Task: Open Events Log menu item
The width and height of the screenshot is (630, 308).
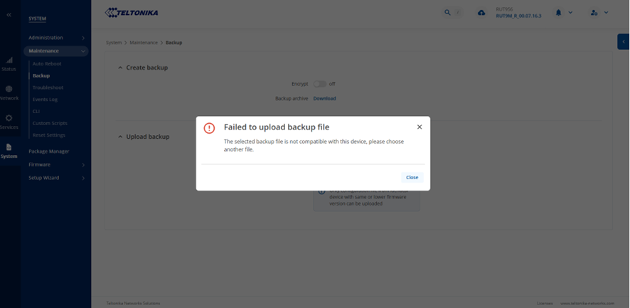Action: (45, 100)
